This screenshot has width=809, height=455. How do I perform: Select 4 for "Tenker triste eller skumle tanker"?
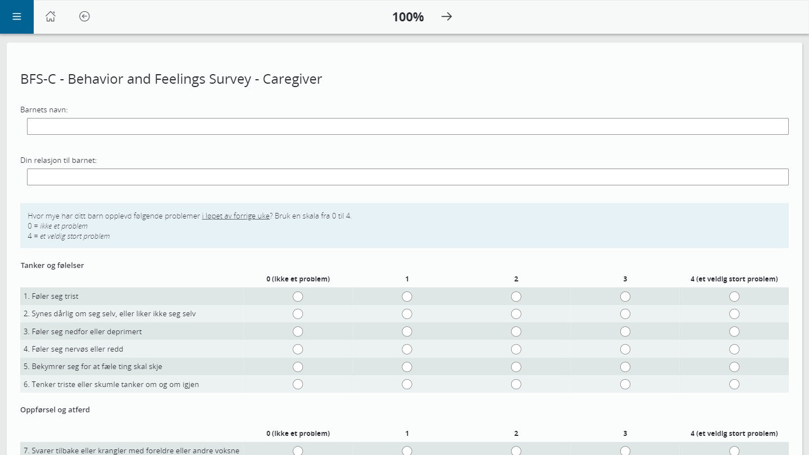pos(734,384)
